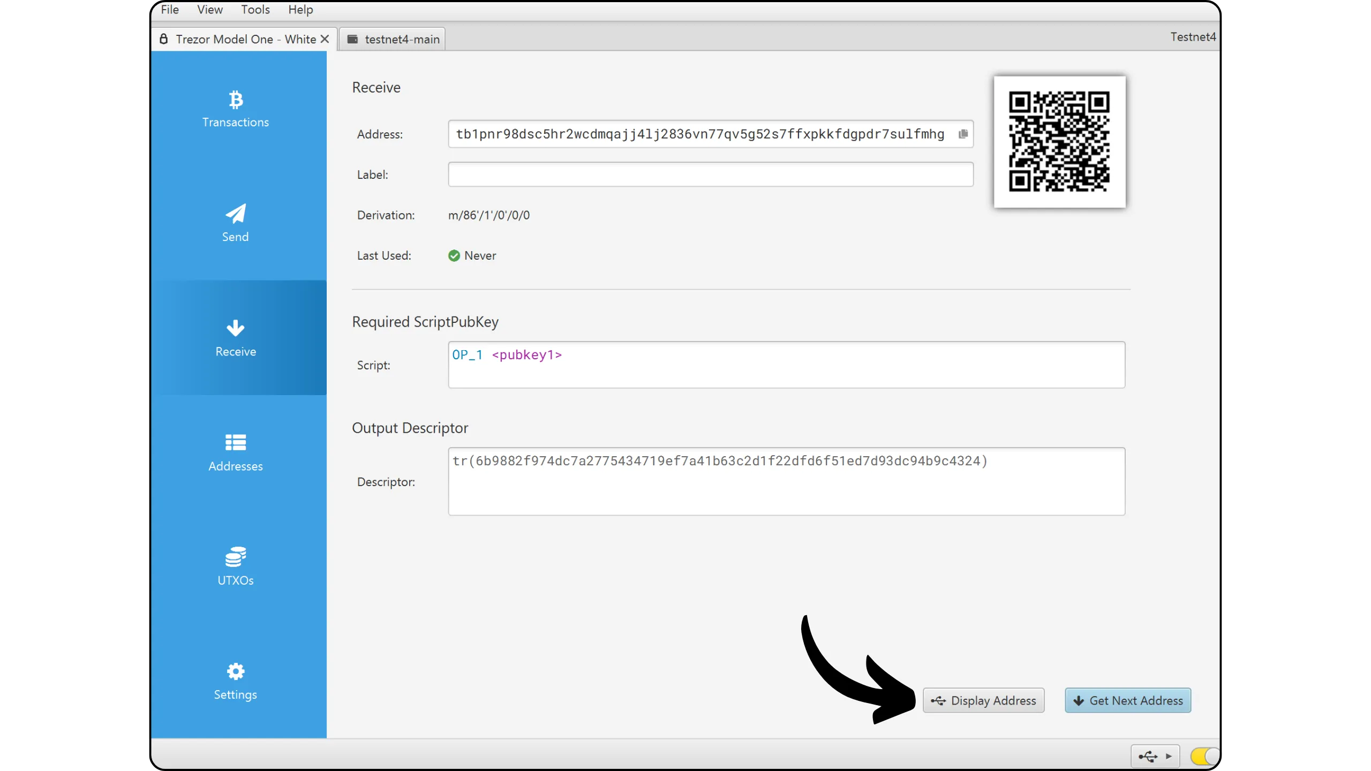Screen dimensions: 1371x771
Task: Click the USB device status button
Action: pos(1155,756)
